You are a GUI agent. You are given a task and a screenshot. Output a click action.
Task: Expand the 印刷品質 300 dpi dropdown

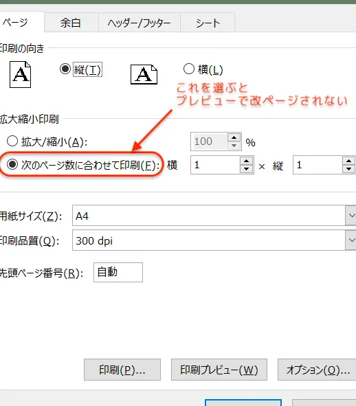351,240
